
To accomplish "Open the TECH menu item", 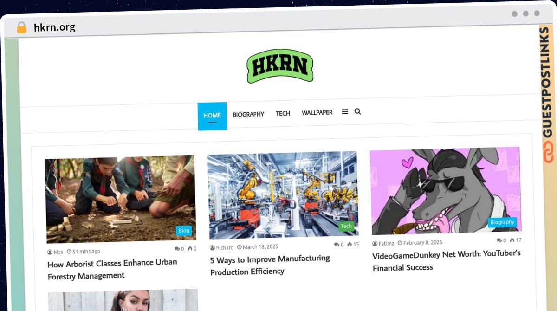I will (x=283, y=113).
